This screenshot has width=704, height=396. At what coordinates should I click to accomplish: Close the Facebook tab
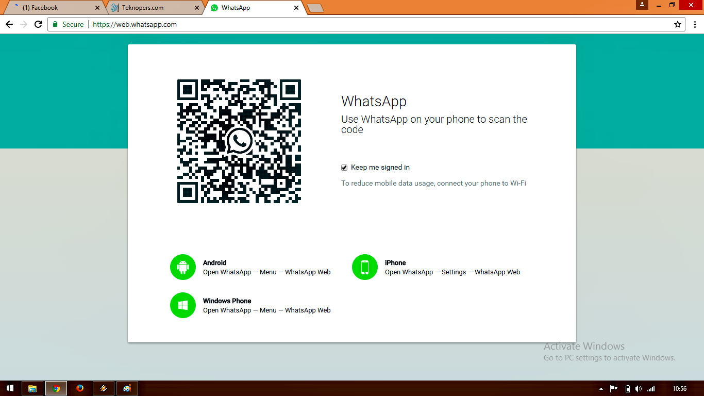97,8
